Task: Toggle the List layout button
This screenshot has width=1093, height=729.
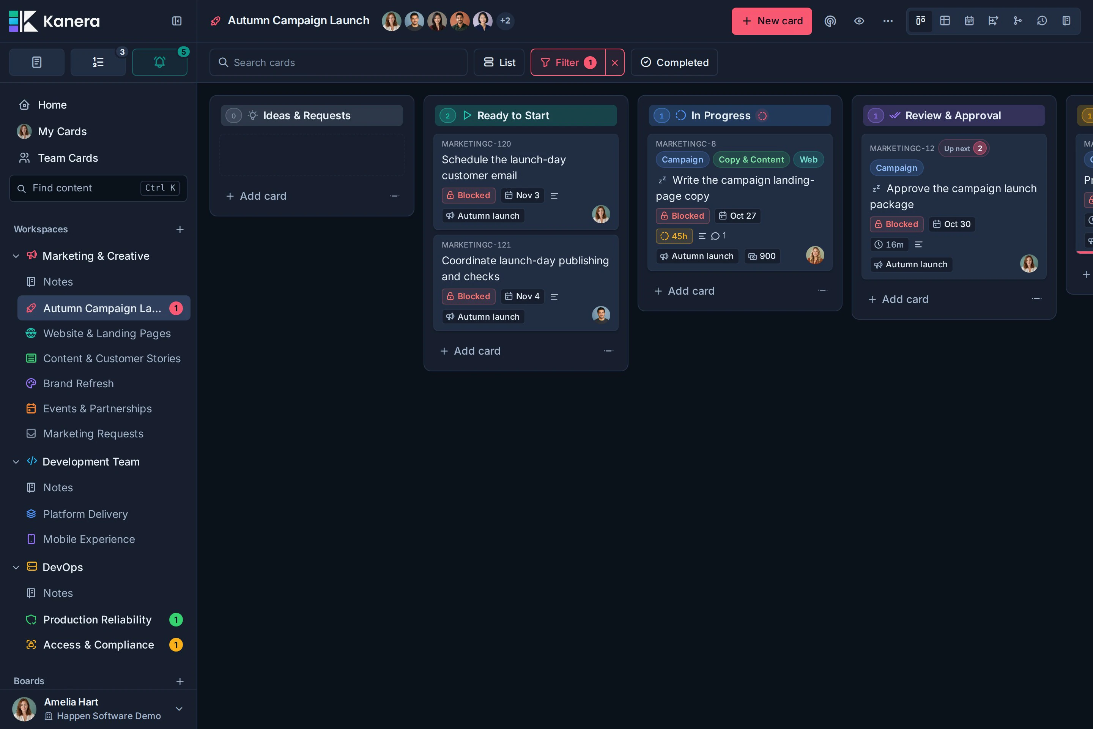Action: [499, 62]
